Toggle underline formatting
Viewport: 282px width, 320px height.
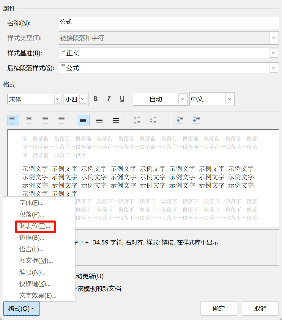point(122,99)
